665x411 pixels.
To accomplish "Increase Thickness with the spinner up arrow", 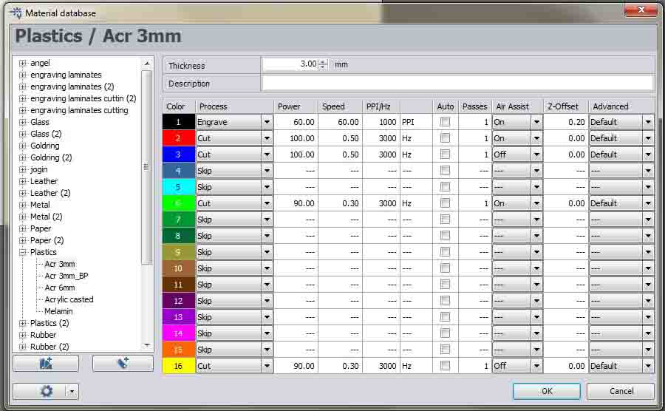I will click(323, 61).
